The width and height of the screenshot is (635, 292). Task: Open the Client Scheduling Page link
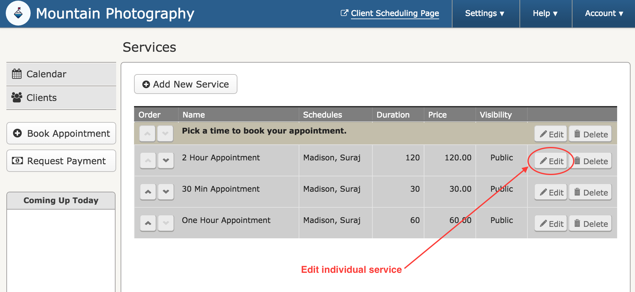[x=390, y=13]
